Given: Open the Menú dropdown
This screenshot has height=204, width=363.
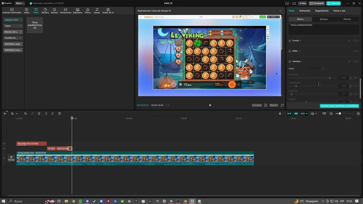Looking at the screenshot, I should pos(19,3).
